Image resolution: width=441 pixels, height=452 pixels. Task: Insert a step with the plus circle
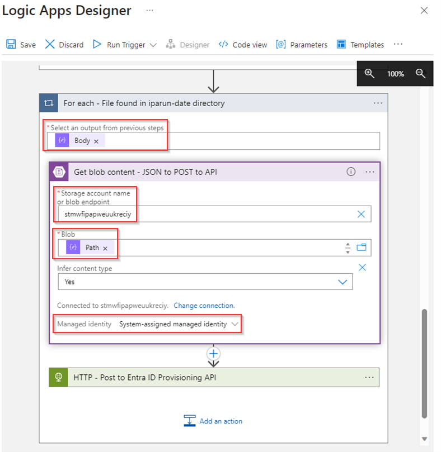(x=213, y=354)
